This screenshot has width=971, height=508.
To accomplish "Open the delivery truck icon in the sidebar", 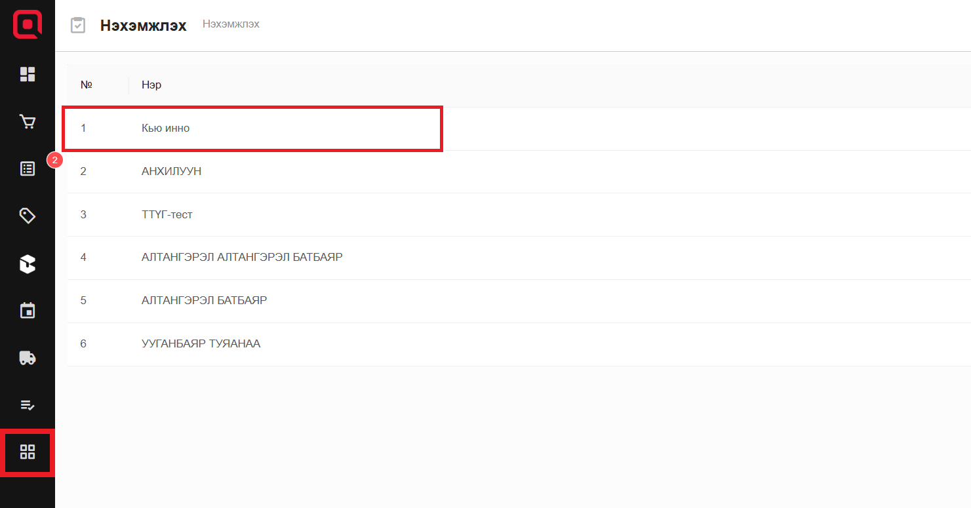I will pyautogui.click(x=28, y=358).
